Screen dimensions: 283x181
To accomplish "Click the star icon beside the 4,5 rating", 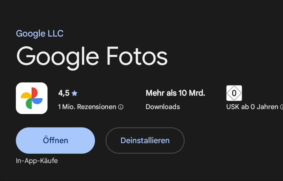I will click(74, 93).
